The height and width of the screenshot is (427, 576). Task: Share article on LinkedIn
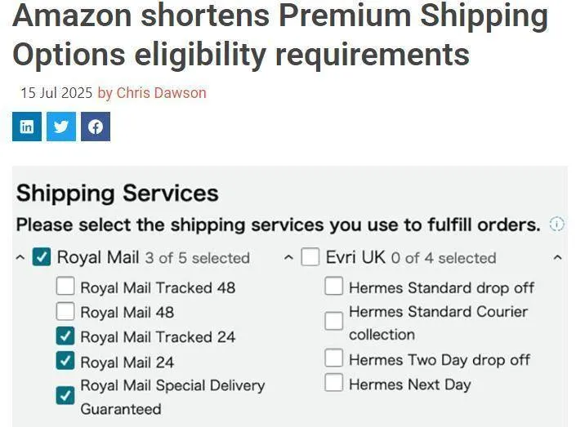(26, 127)
